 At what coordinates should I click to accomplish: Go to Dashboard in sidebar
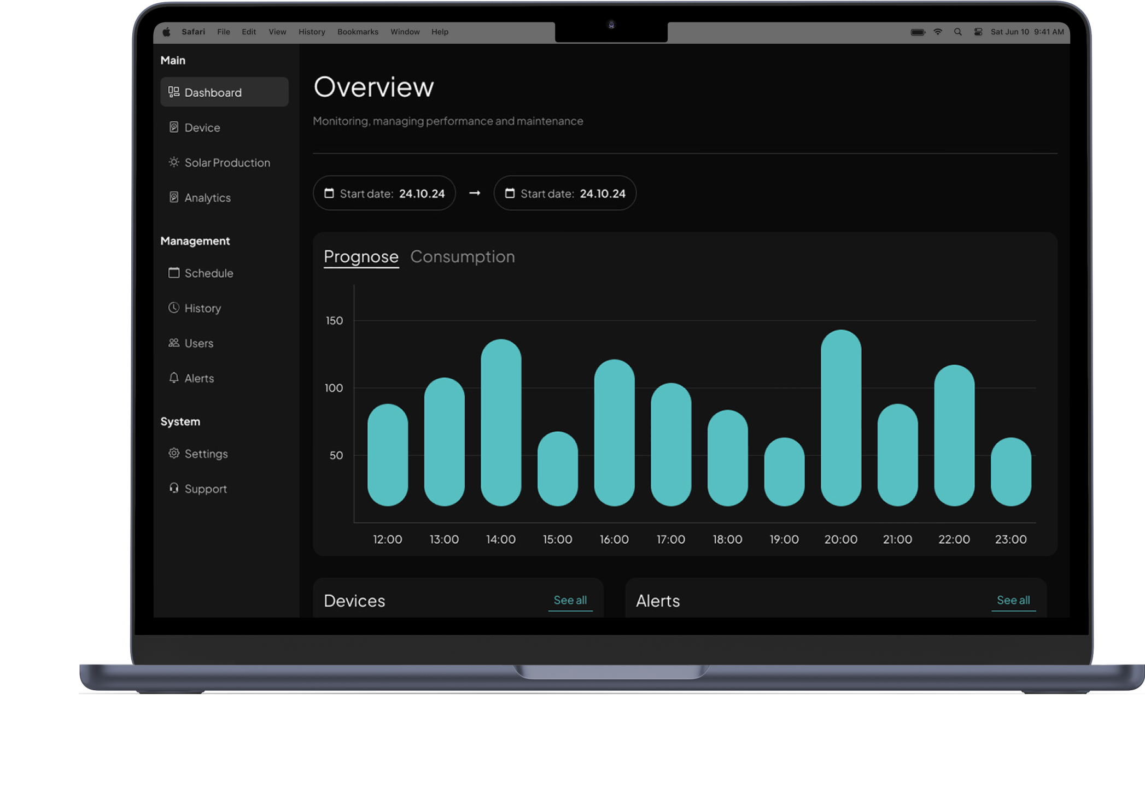tap(224, 92)
